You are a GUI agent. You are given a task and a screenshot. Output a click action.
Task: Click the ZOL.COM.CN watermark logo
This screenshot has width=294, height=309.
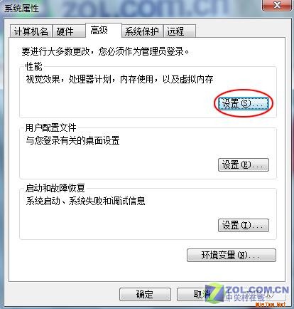(247, 293)
